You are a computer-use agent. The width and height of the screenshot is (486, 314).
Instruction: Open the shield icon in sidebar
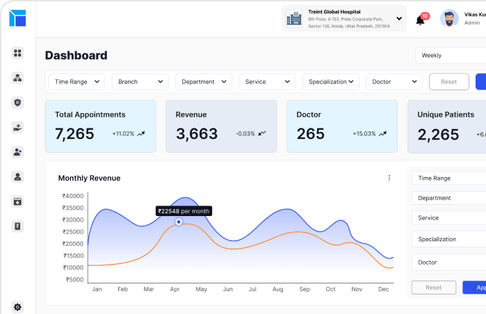[18, 103]
